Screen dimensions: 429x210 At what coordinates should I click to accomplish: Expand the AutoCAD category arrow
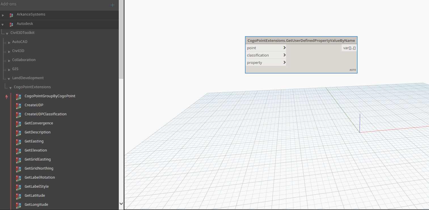[9, 42]
